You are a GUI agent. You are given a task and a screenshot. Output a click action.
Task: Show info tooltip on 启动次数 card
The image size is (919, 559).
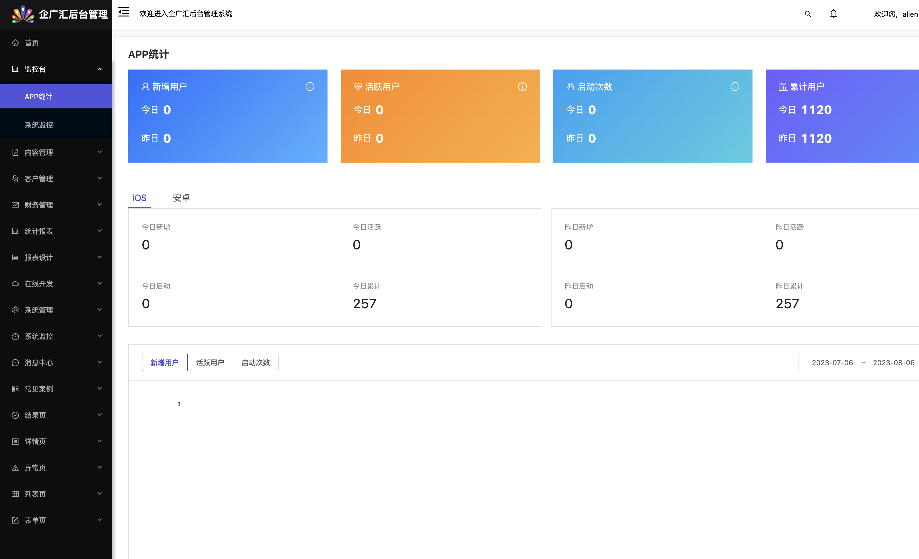(x=735, y=87)
